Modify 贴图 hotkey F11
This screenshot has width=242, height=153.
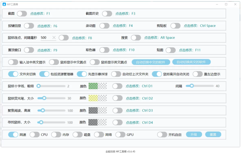(190, 50)
